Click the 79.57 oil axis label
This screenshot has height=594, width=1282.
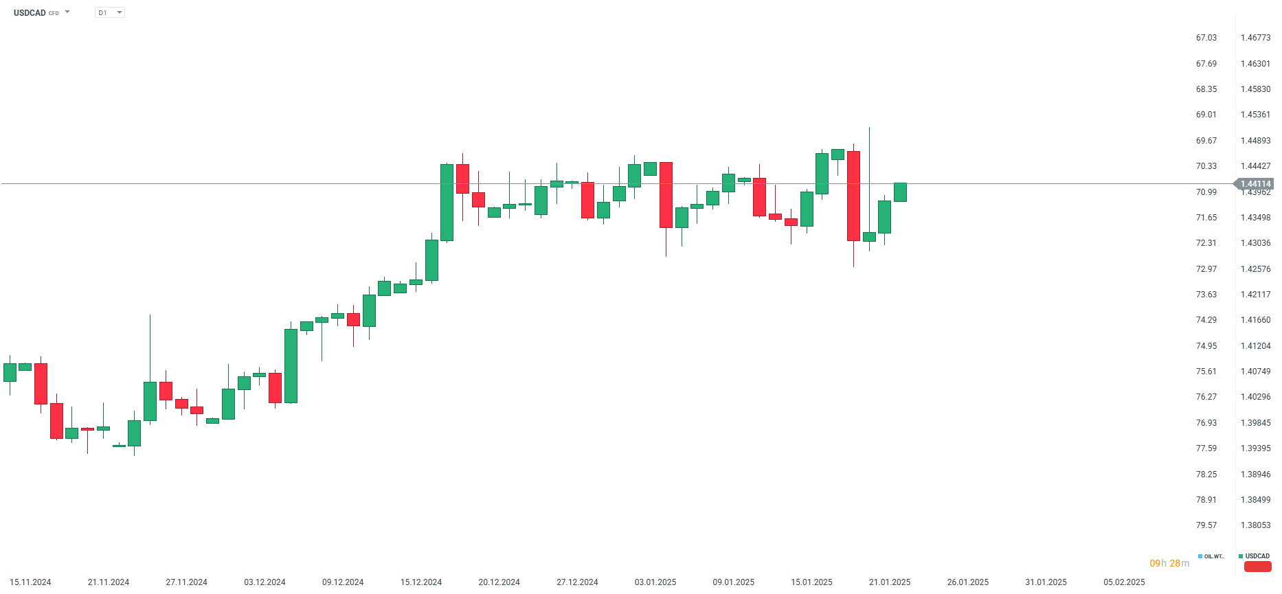coord(1206,525)
